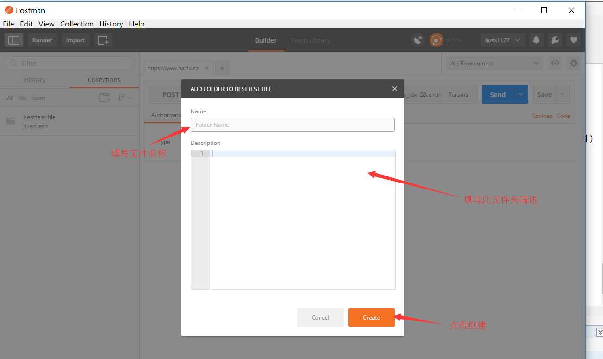Click inside the Description editor area
Image resolution: width=603 pixels, height=359 pixels.
(x=302, y=220)
